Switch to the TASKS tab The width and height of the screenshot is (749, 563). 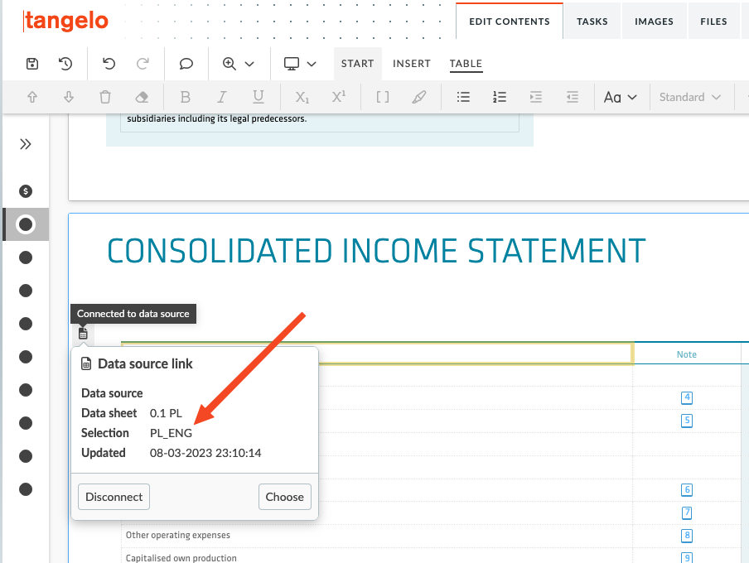click(592, 22)
